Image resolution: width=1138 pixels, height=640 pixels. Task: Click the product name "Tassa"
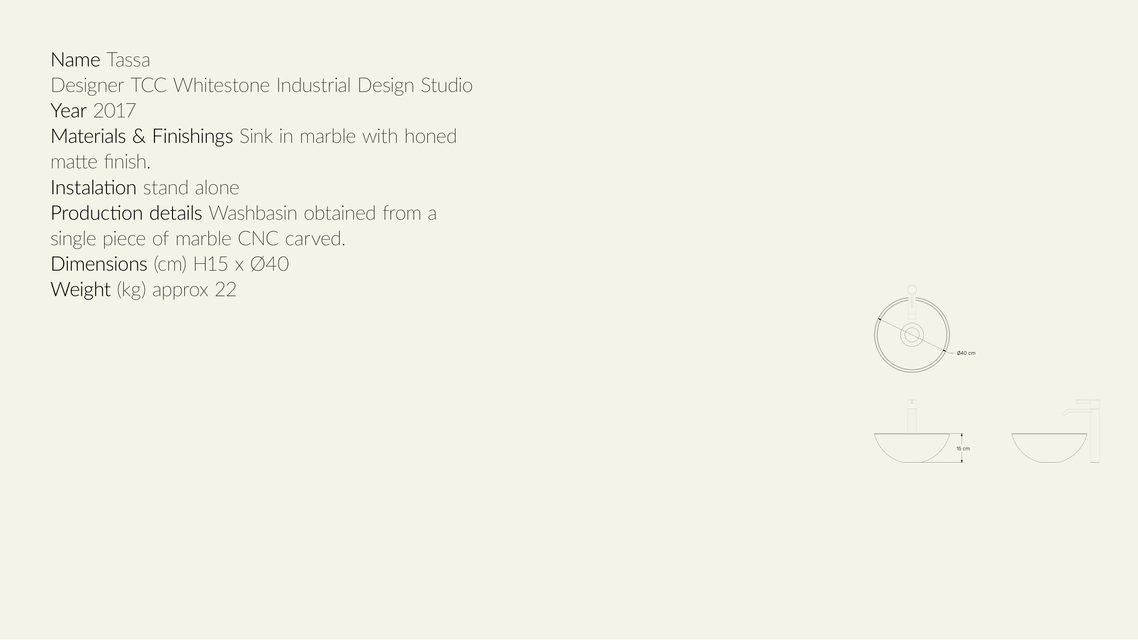(128, 60)
